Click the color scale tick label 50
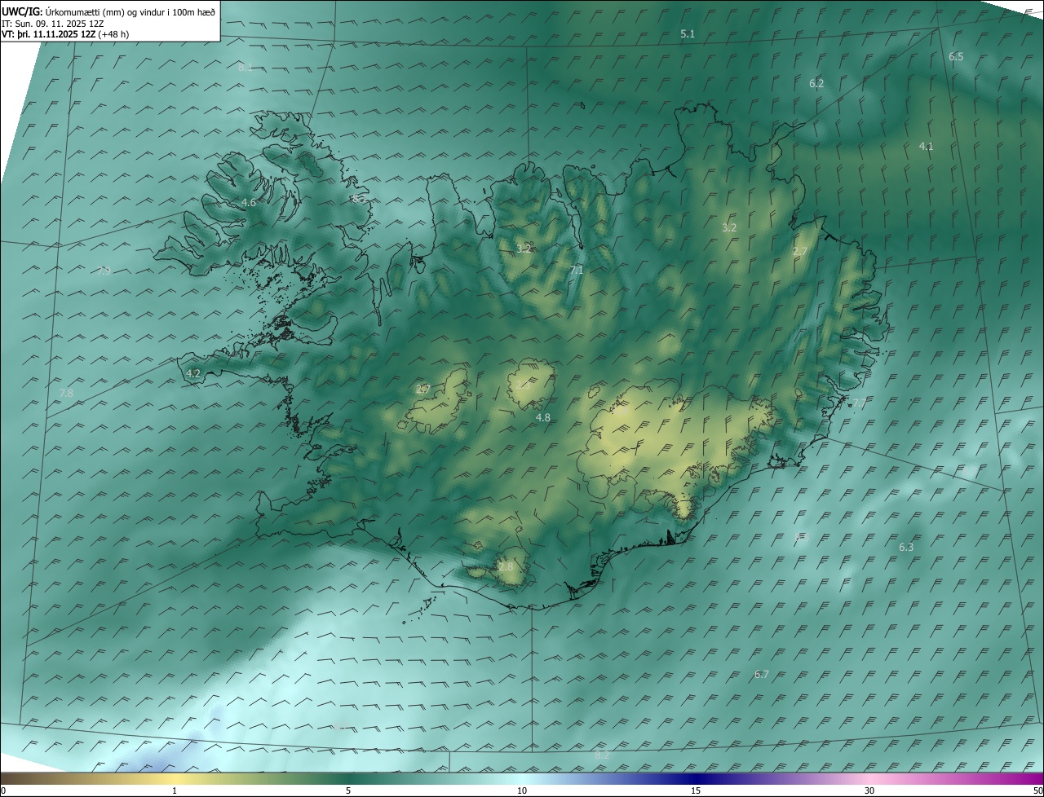This screenshot has width=1044, height=797. click(x=1037, y=790)
